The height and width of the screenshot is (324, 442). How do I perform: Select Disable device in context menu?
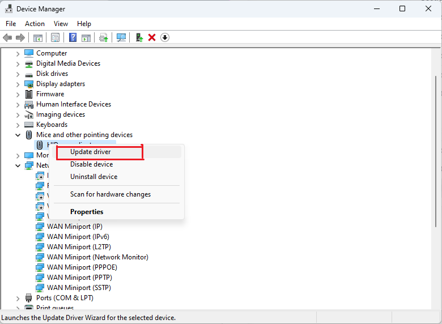[x=91, y=164]
